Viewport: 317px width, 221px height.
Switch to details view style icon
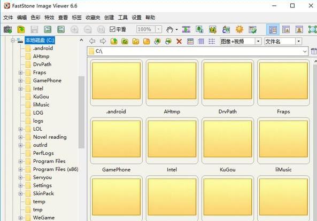tap(201, 42)
